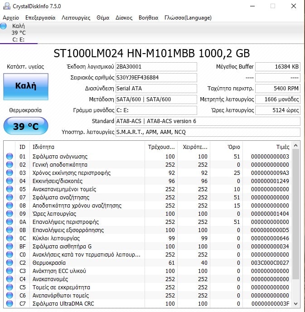Screen dimensions: 305x312
Task: Click the status orb for attribute 02
Action: (10, 164)
